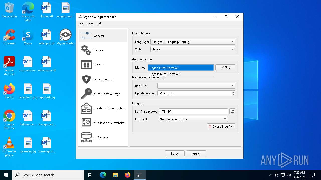Viewport: 321px width, 180px height.
Task: Select the Veyon Master desktop shortcut
Action: 66,37
